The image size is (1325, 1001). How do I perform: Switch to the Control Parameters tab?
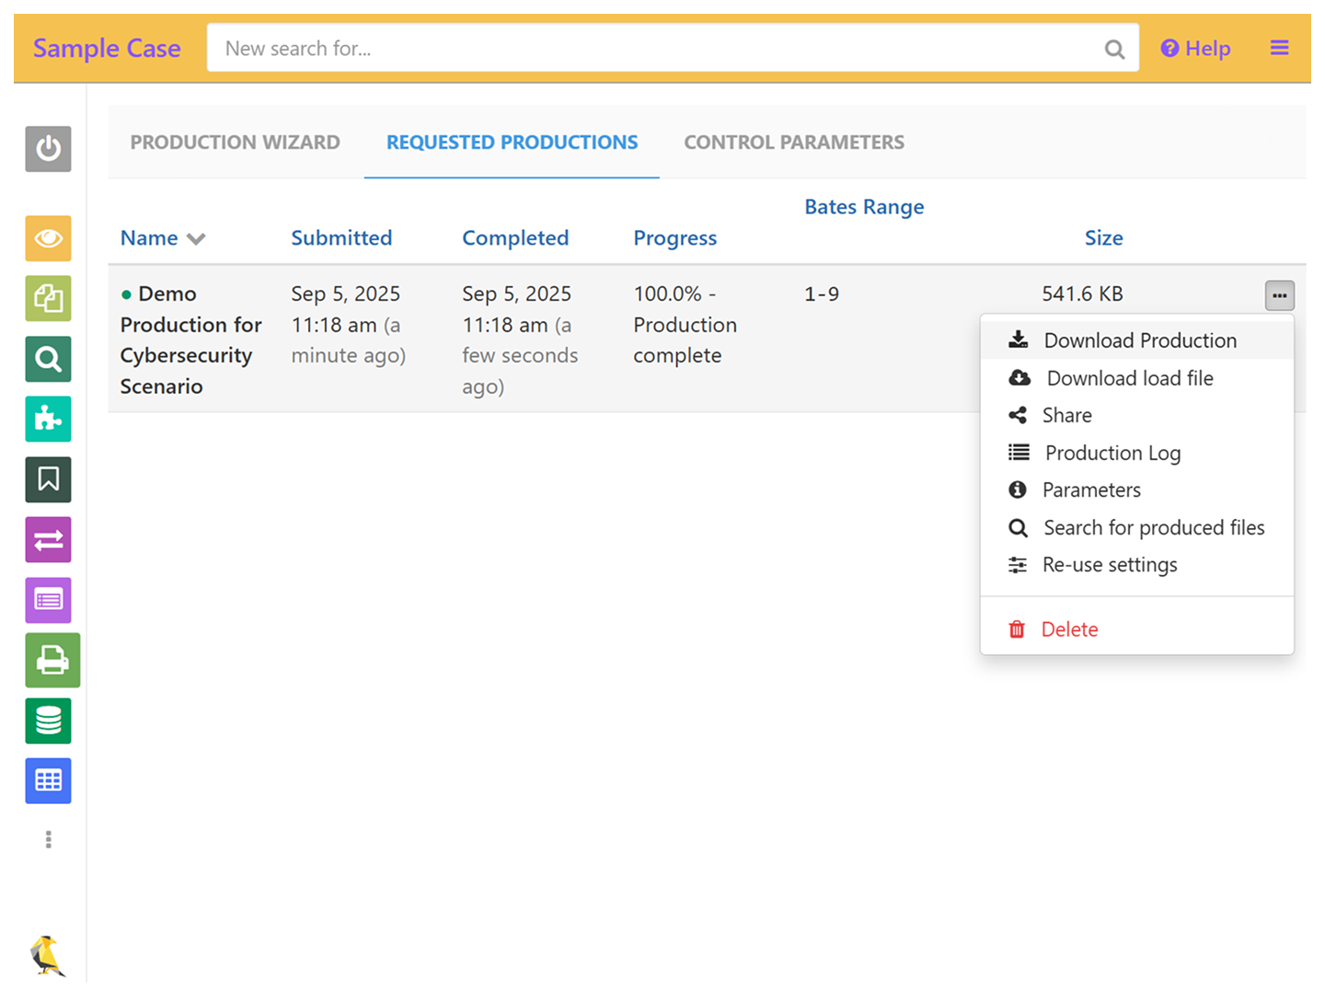tap(793, 143)
